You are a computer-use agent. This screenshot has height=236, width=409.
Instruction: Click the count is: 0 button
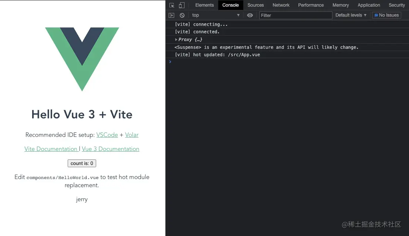pyautogui.click(x=82, y=163)
